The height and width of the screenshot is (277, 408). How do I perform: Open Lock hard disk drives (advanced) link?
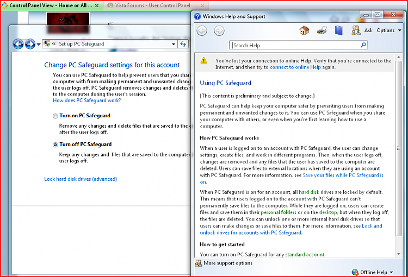pos(81,179)
